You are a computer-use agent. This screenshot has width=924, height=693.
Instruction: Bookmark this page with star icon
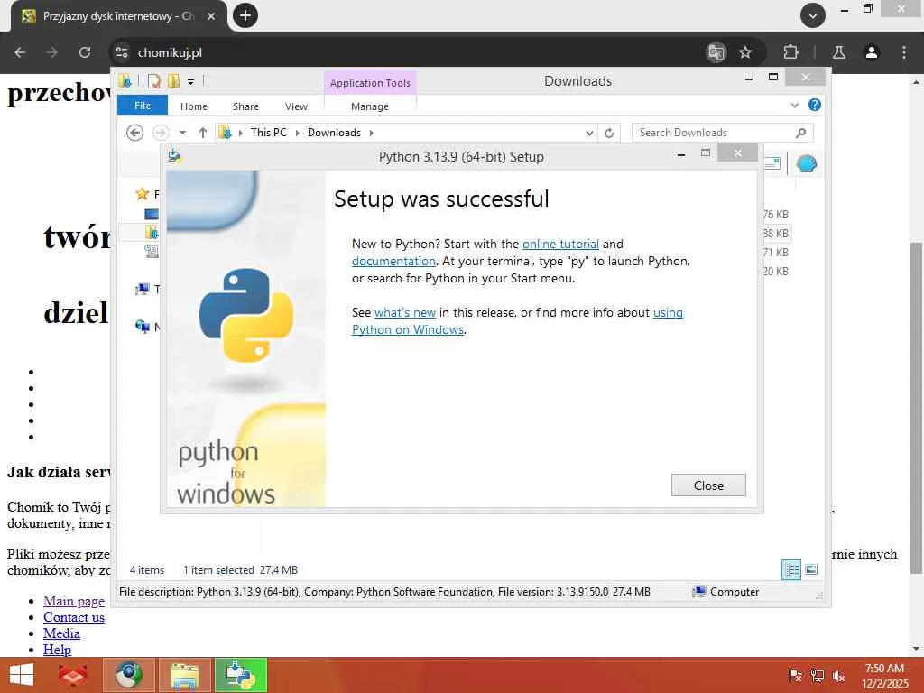point(745,52)
